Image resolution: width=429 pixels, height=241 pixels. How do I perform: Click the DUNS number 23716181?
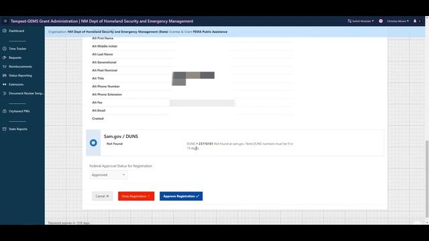click(x=206, y=144)
